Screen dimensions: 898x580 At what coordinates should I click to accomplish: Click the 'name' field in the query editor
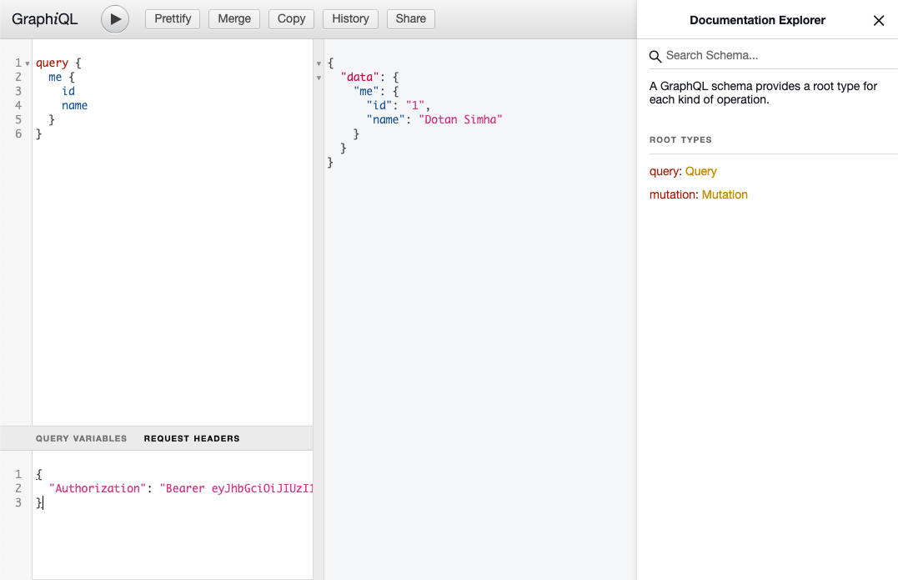click(74, 105)
